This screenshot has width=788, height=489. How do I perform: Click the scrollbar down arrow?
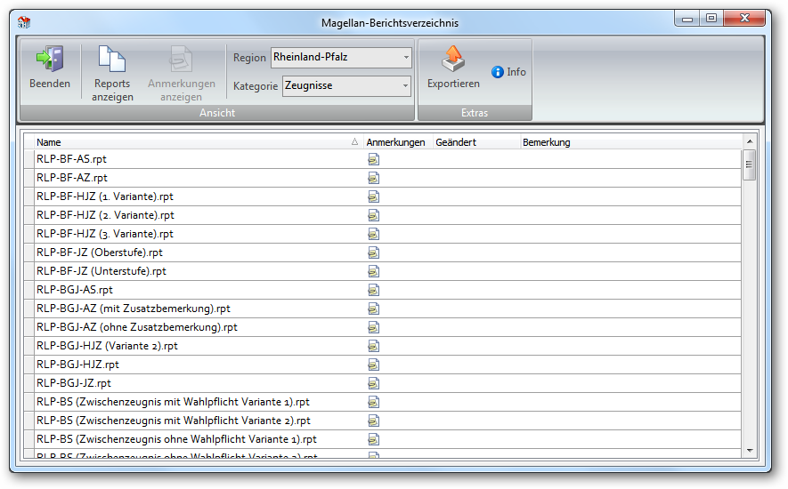750,451
